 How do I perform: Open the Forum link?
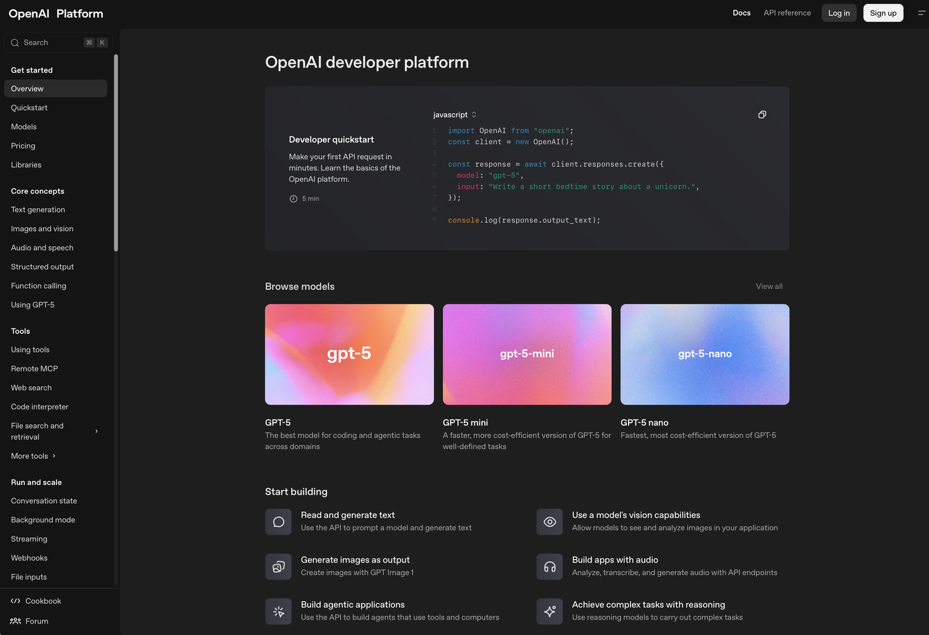37,621
